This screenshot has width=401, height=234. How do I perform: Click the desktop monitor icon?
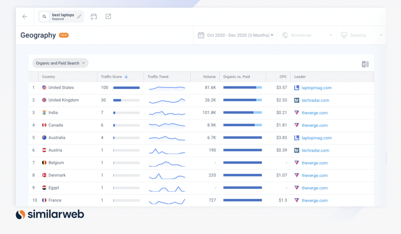[344, 35]
